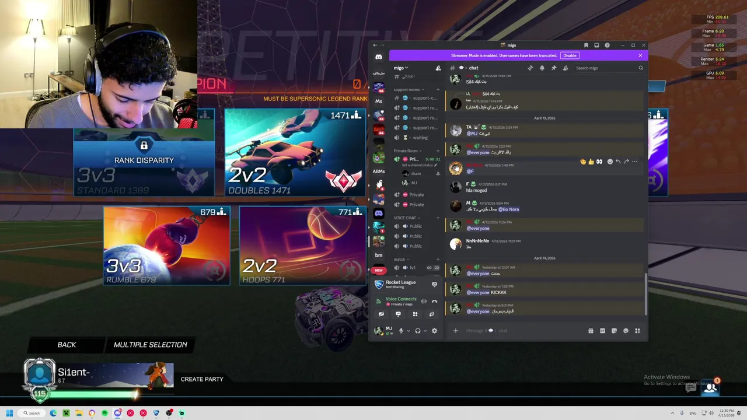Show member list icon in chat header
The image size is (747, 420).
pyautogui.click(x=566, y=68)
